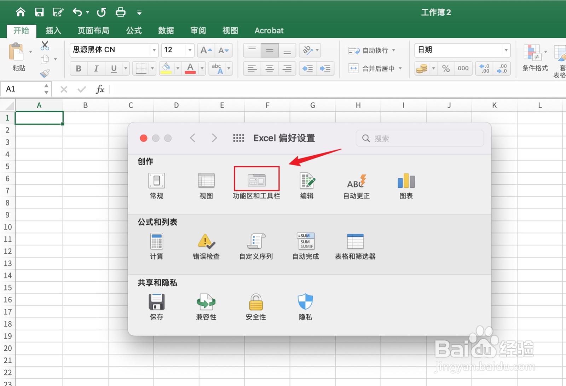Open the Edit (编辑) preferences

(307, 186)
